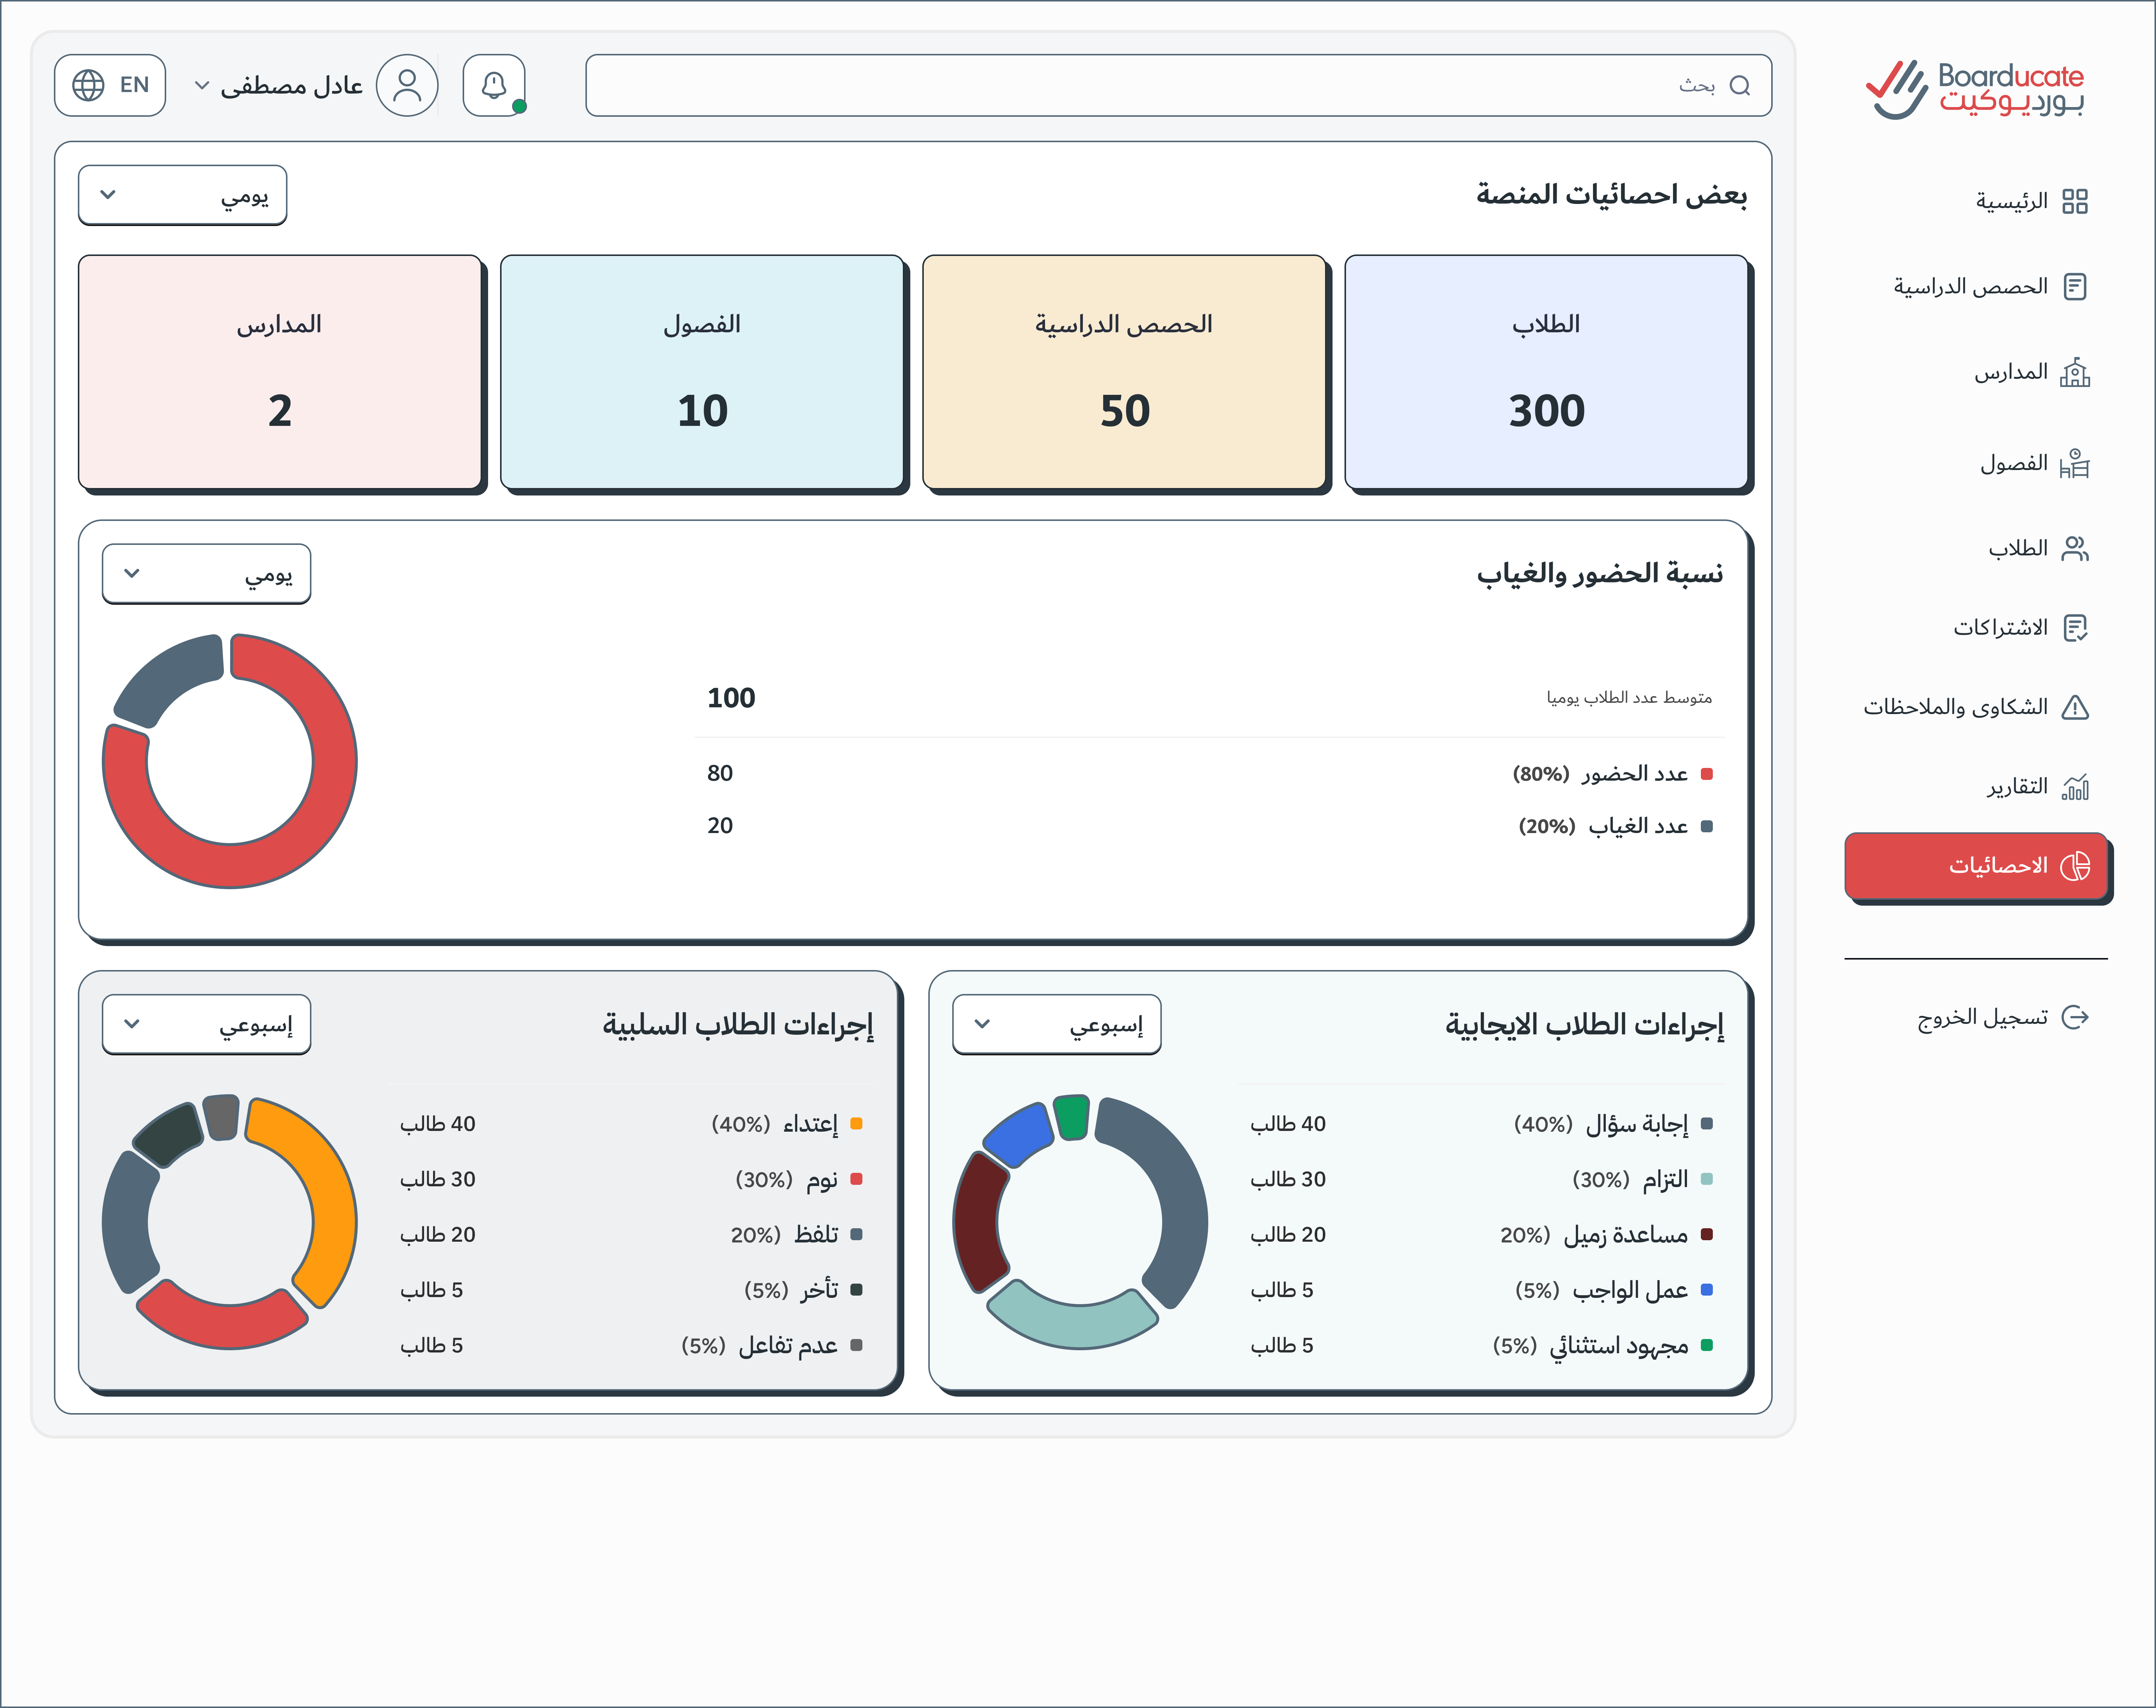Open the الطلاب 300 statistics card

(1546, 372)
